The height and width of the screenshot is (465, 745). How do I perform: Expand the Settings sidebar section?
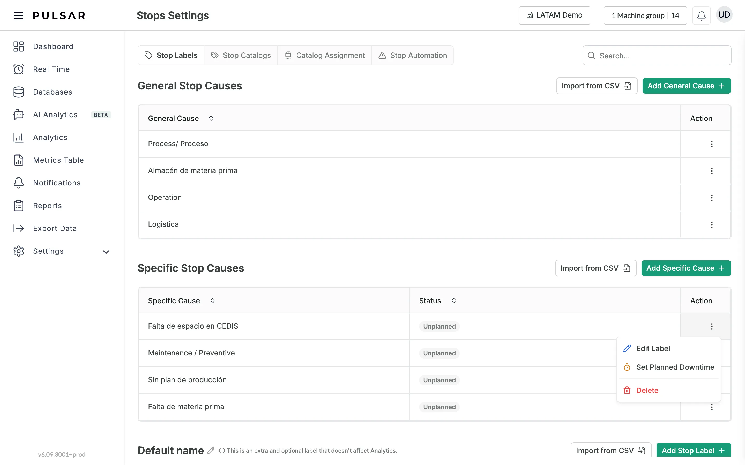pos(62,251)
